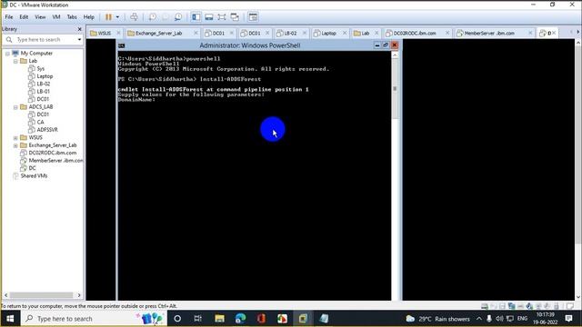
Task: Select Shared VMs in Library
Action: [34, 175]
